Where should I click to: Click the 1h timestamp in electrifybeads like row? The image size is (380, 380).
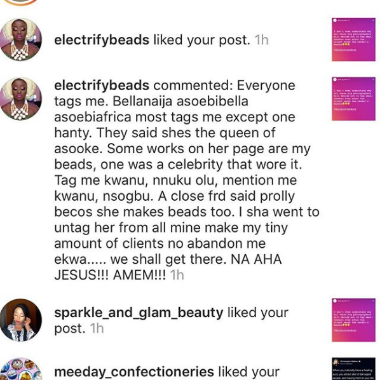262,40
